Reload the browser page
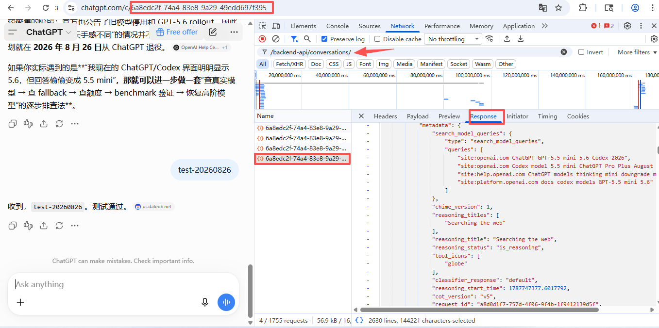Screen dimensions: 659x328 [46, 8]
